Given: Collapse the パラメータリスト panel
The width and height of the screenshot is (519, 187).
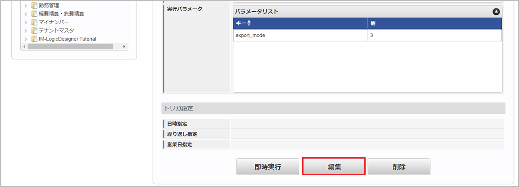Looking at the screenshot, I should (496, 12).
